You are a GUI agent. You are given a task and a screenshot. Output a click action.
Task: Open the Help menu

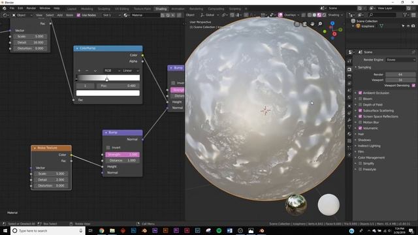pyautogui.click(x=57, y=8)
